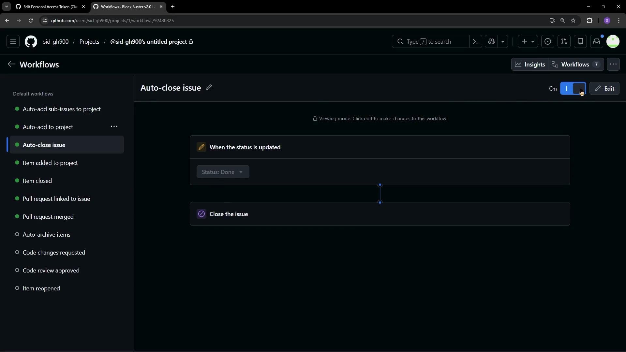Open Pull request linked to issue workflow
The width and height of the screenshot is (626, 352).
(67, 199)
